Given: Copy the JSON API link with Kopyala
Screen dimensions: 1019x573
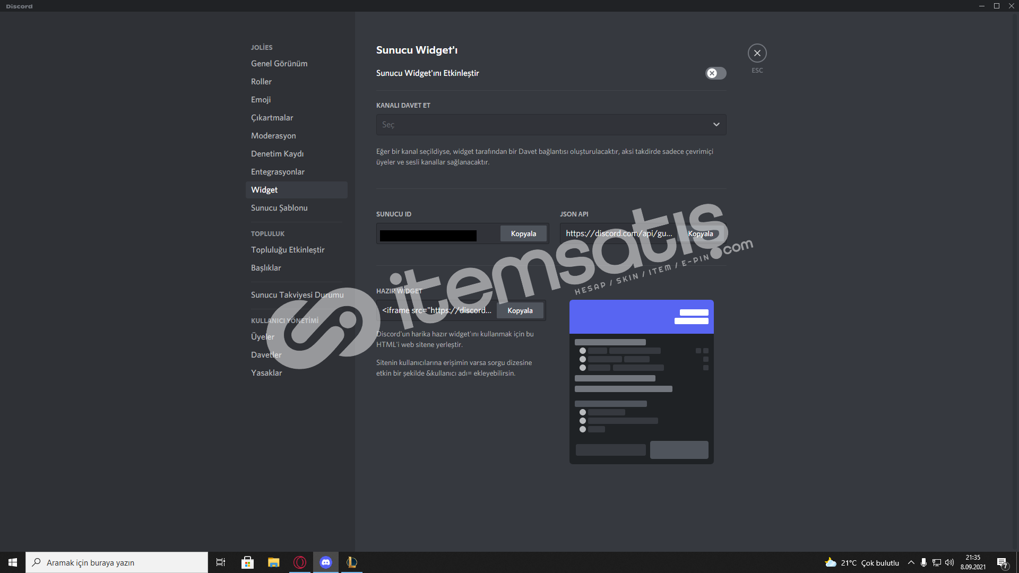Looking at the screenshot, I should (x=700, y=233).
